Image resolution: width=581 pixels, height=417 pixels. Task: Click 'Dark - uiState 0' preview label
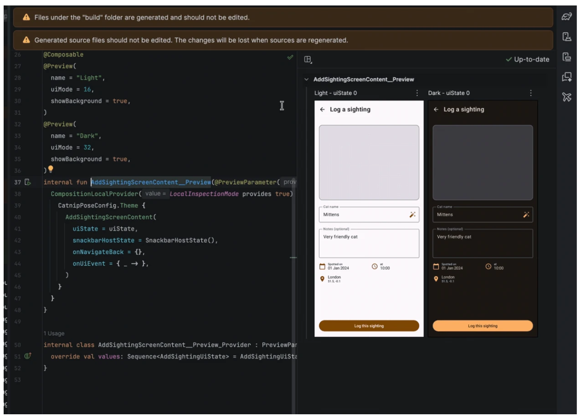[449, 93]
